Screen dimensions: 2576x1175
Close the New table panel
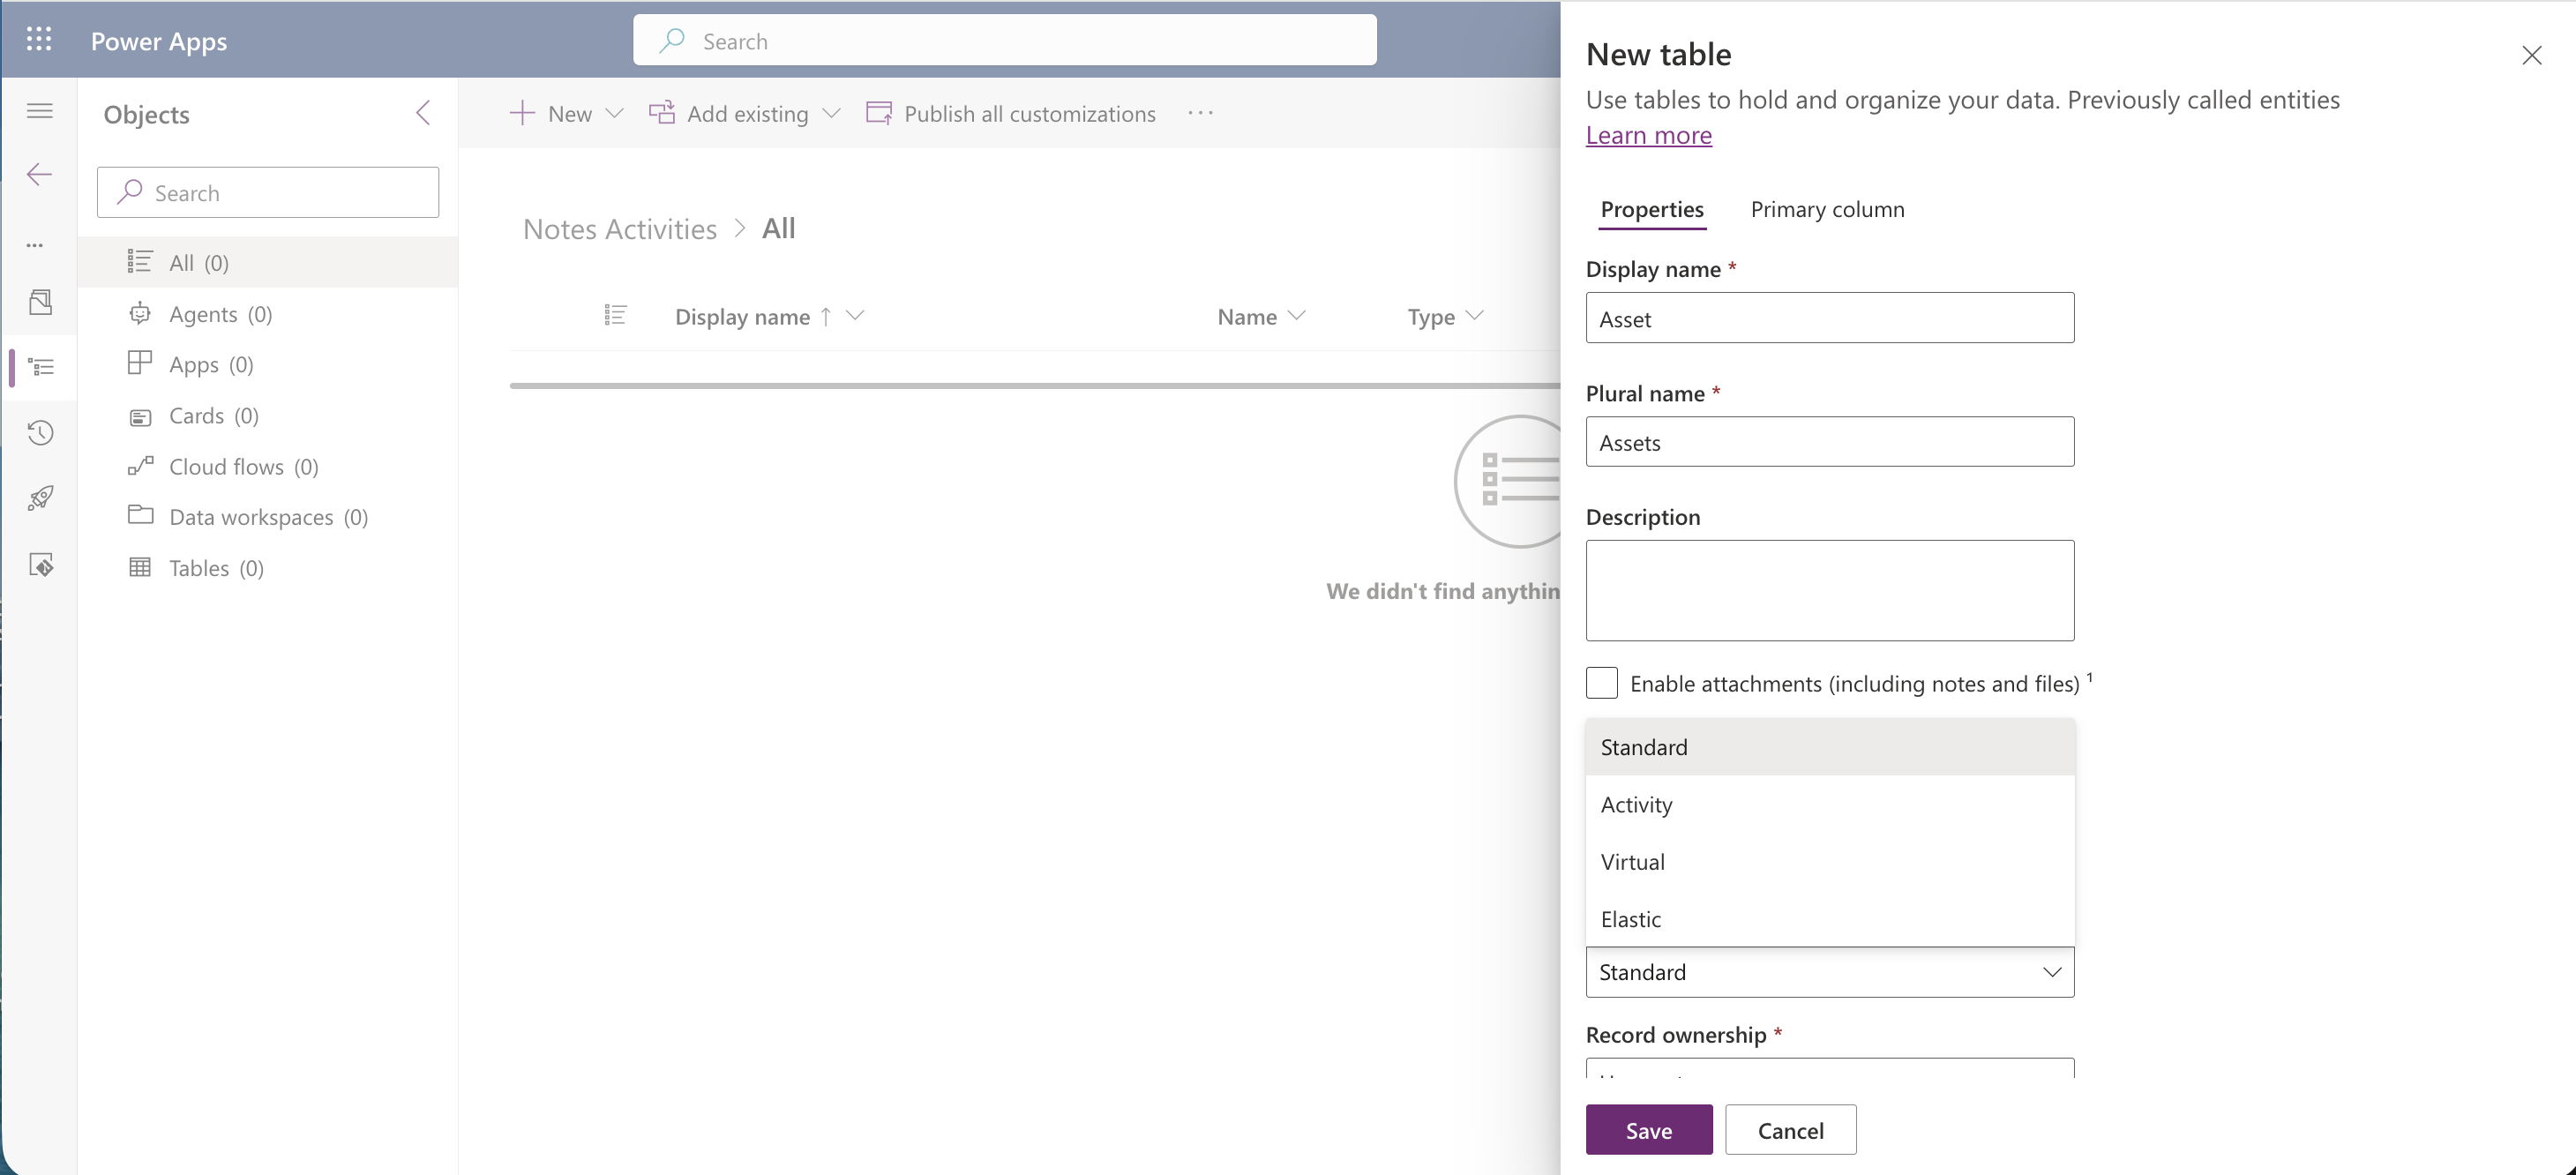coord(2531,55)
